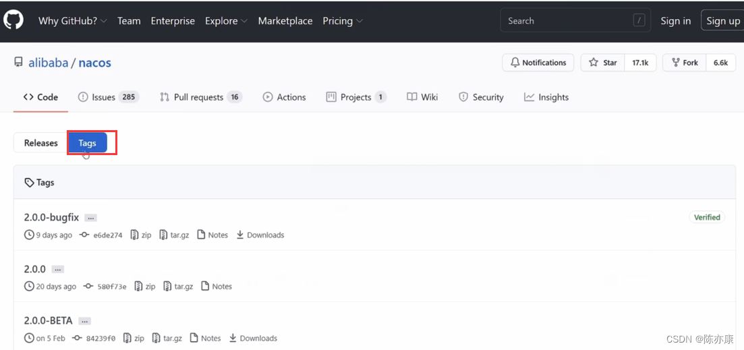The width and height of the screenshot is (744, 350).
Task: Expand the Explore dropdown menu
Action: click(227, 21)
